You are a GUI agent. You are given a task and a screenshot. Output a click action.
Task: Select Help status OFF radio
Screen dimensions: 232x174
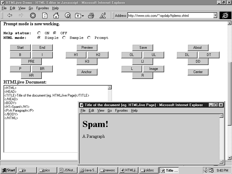tap(55, 33)
